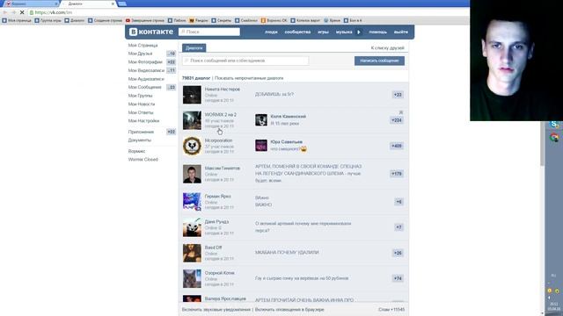Click Написать сообщение button
Image resolution: width=563 pixels, height=316 pixels.
coord(379,61)
